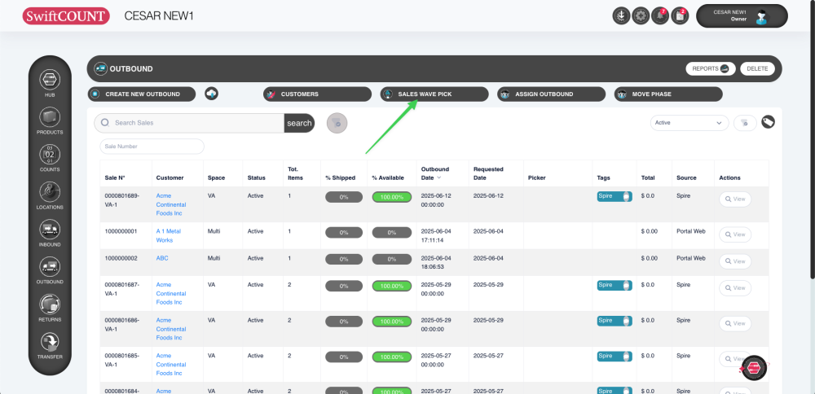Image resolution: width=815 pixels, height=394 pixels.
Task: Click 100.00% available bar for 0000801689-VA-1
Action: (392, 197)
